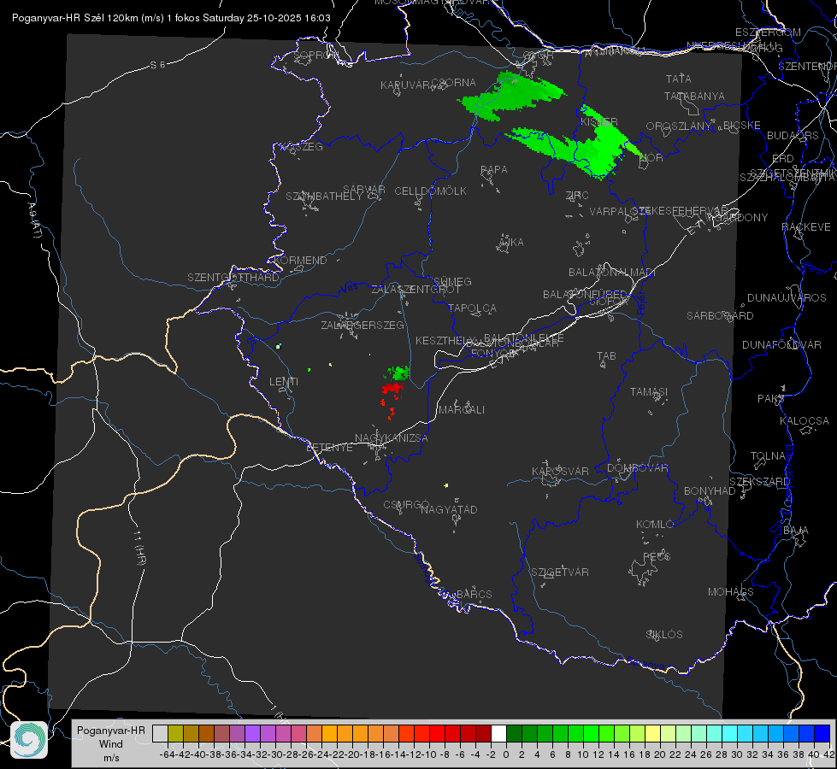This screenshot has height=769, width=837.
Task: Click the MOHACS city label
Action: click(730, 592)
